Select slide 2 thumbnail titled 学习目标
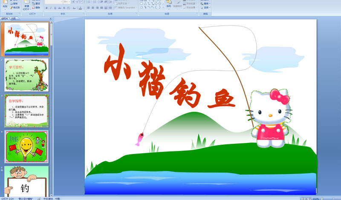This screenshot has height=200, width=341. click(26, 75)
